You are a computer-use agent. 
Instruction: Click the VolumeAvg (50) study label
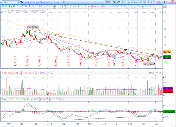[x=11, y=73]
